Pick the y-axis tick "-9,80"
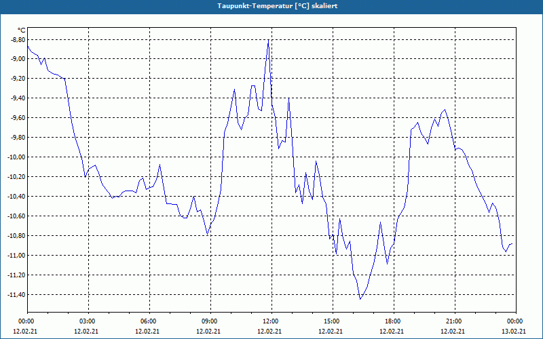This screenshot has height=339, width=543. (19, 138)
